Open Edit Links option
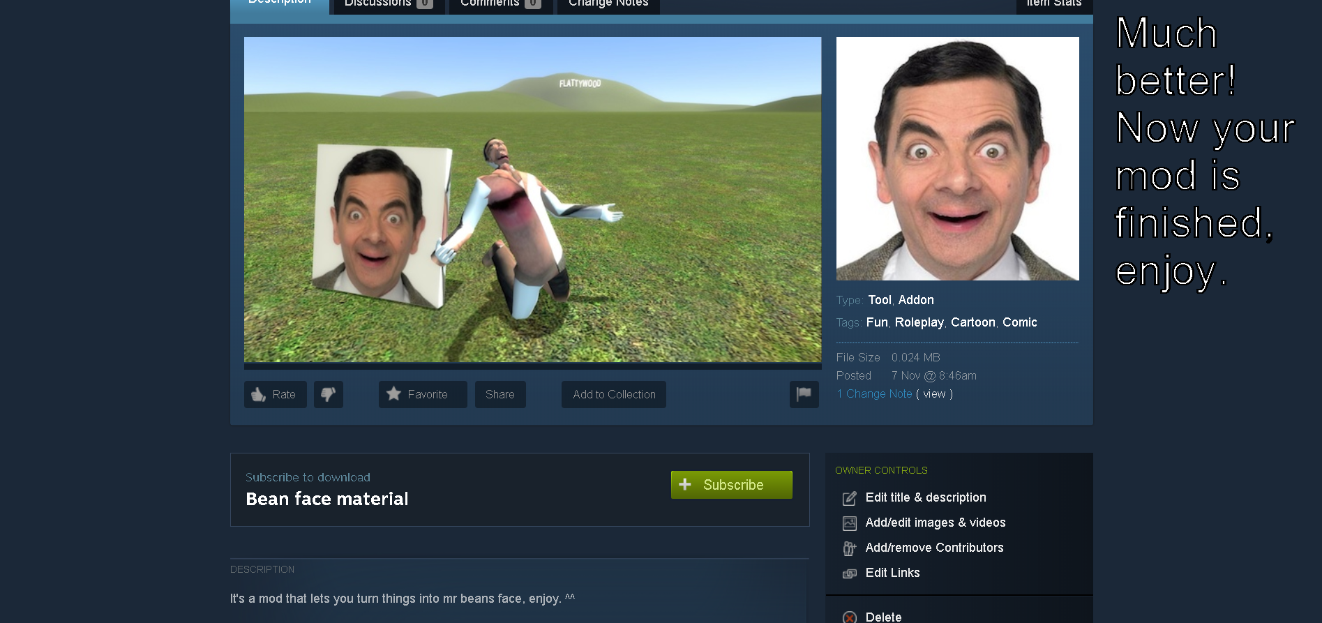 point(893,573)
